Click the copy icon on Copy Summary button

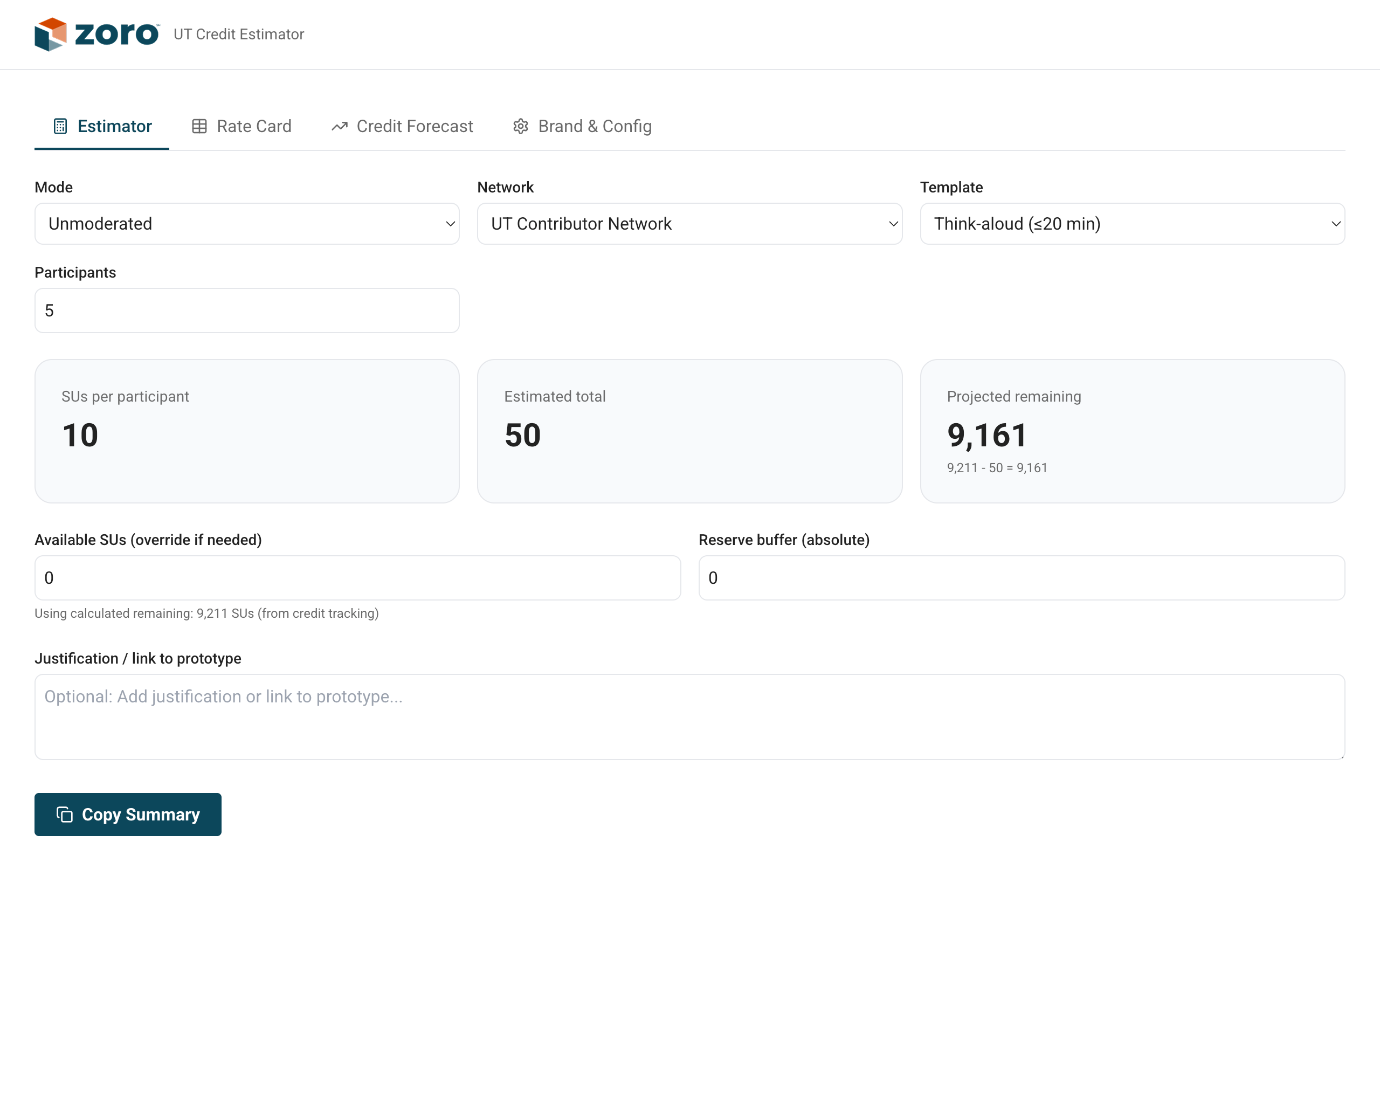64,814
